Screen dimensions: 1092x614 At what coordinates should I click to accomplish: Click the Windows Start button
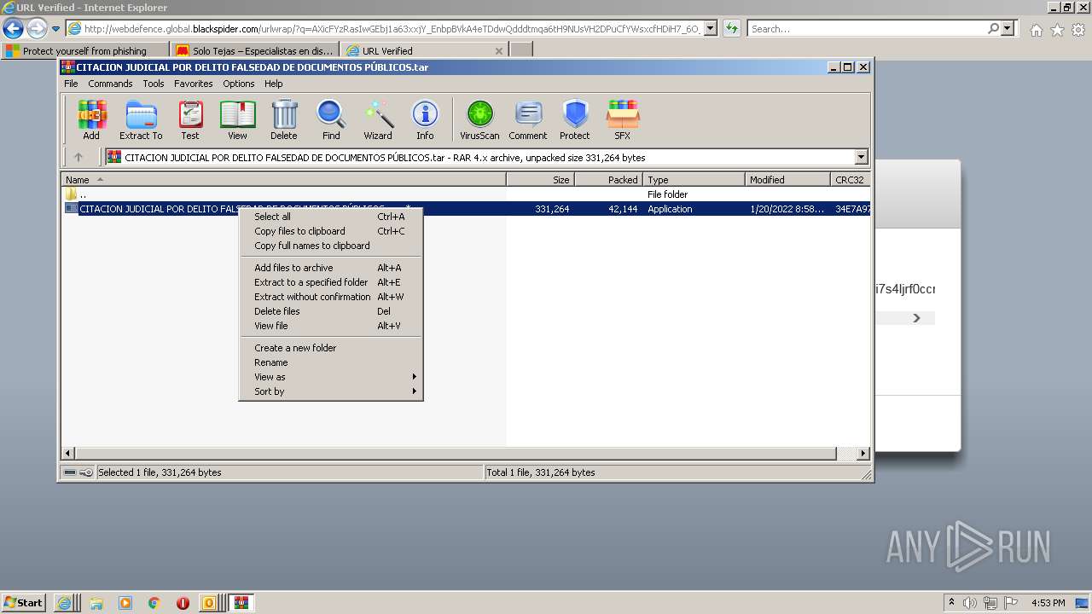[x=24, y=603]
